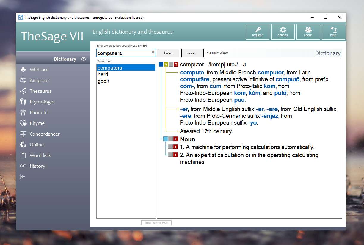Play pronunciation via the music note
Viewport: 364px width, 245px height.
pyautogui.click(x=244, y=64)
